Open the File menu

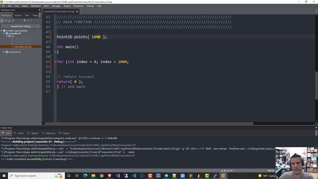3,6
